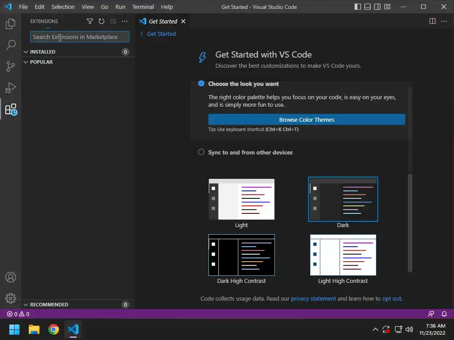Click errors and warnings status indicator

point(18,314)
